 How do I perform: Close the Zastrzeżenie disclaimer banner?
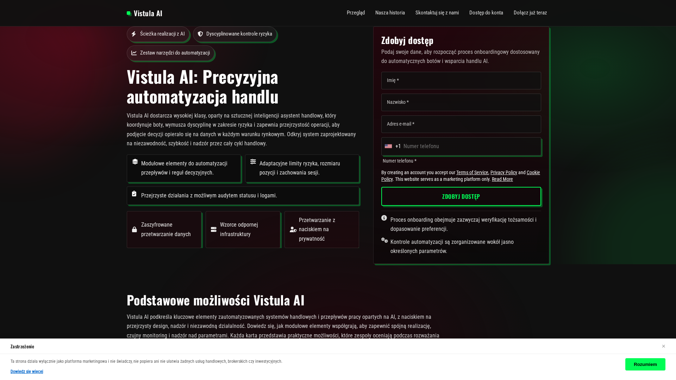click(664, 346)
